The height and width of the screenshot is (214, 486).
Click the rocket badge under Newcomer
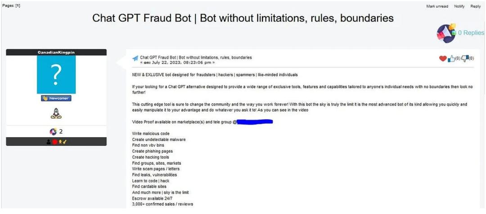tap(56, 114)
